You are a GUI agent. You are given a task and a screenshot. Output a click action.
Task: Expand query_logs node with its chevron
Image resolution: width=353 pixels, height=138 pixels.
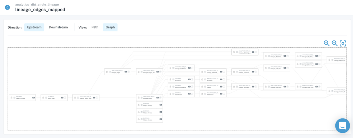pyautogui.click(x=65, y=98)
